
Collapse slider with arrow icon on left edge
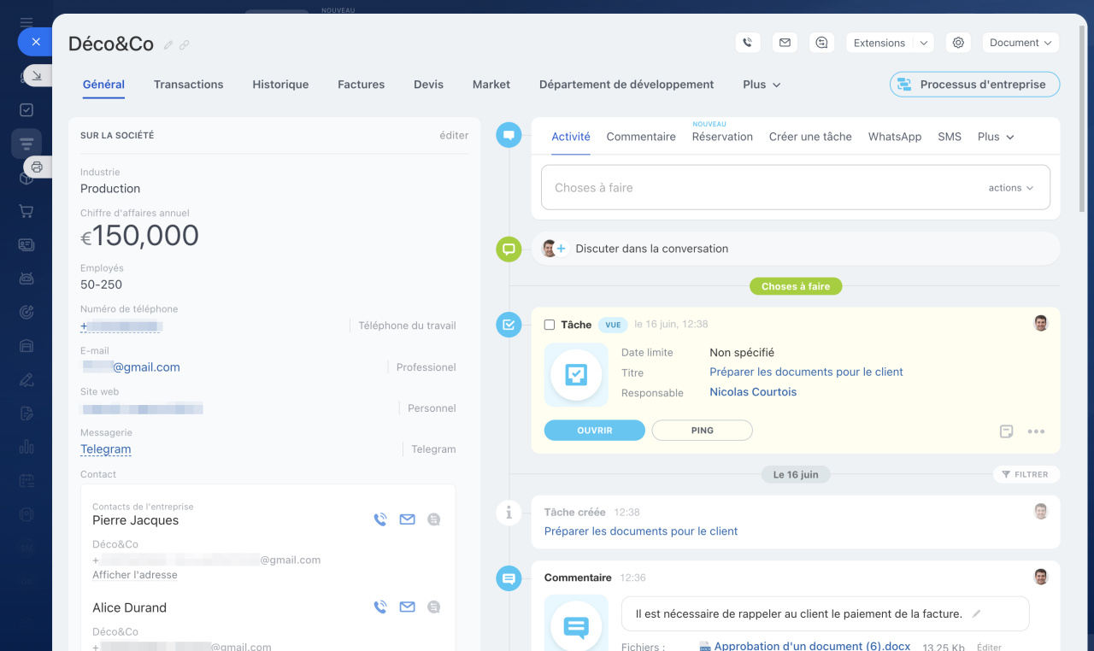(37, 76)
